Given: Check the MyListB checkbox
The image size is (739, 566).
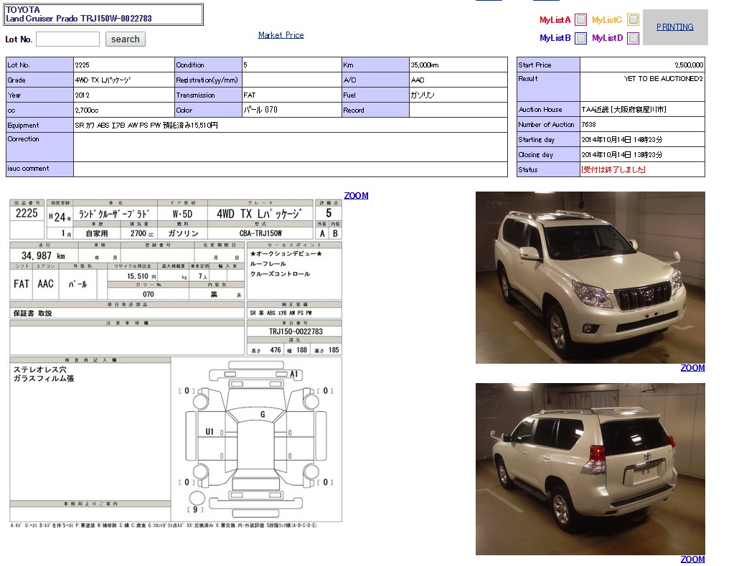Looking at the screenshot, I should pyautogui.click(x=581, y=38).
